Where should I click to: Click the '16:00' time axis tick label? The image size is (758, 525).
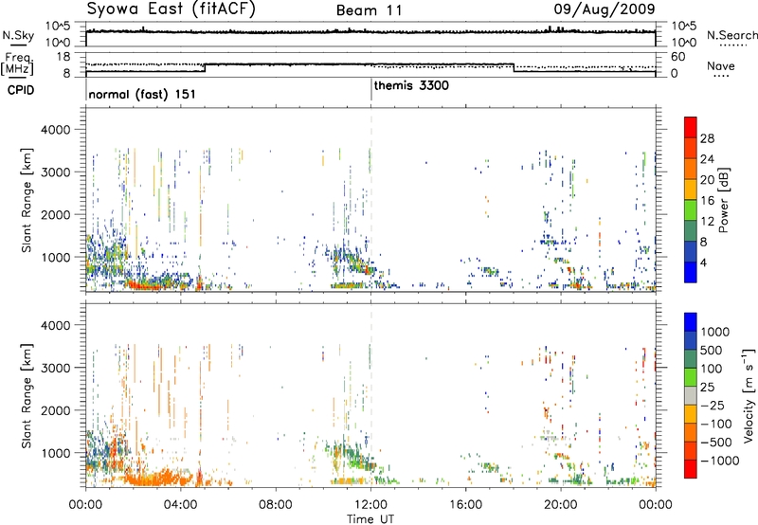coord(465,505)
